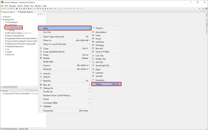
Task: Click the Annotation icon in New submenu
Action: (93, 32)
